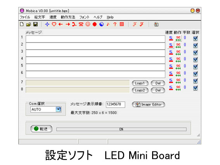
Task: Insert the red square symbol
Action: [122, 24]
